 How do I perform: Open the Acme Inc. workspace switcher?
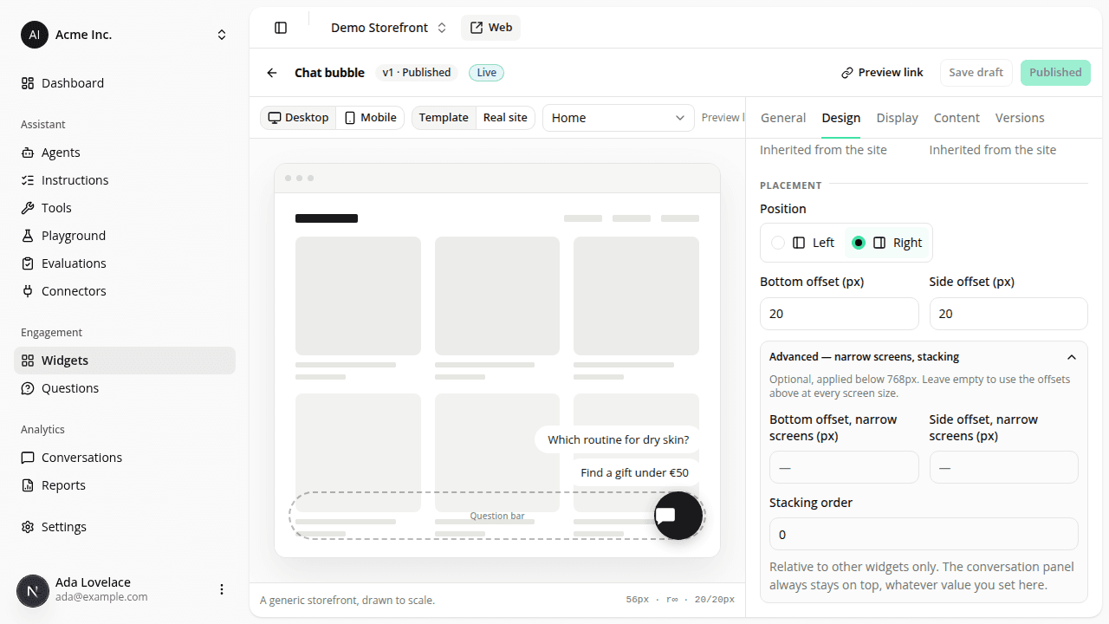click(x=125, y=35)
